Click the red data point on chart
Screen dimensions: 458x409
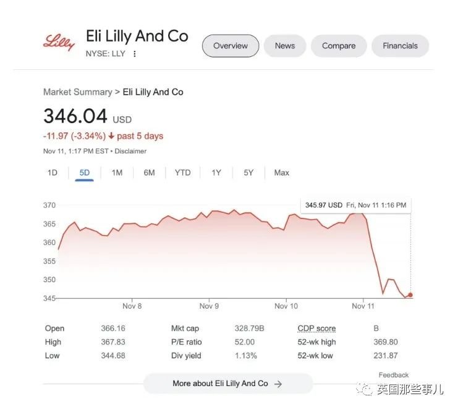pos(410,295)
